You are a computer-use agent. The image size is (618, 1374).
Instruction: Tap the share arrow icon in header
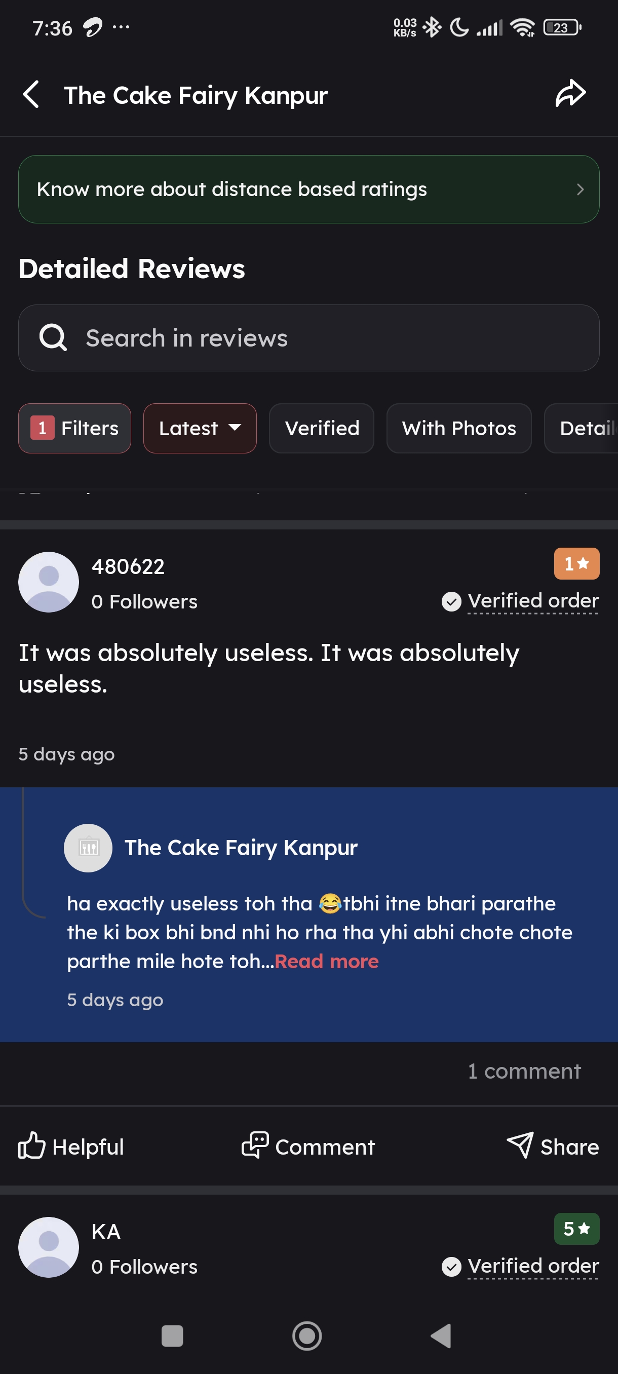(570, 93)
